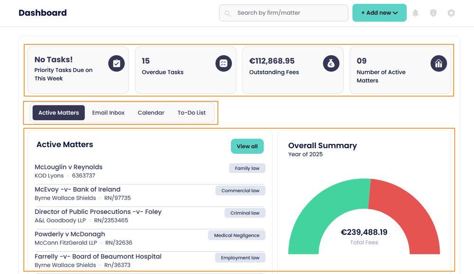
Task: Switch to the Email Inbox tab
Action: coord(108,113)
